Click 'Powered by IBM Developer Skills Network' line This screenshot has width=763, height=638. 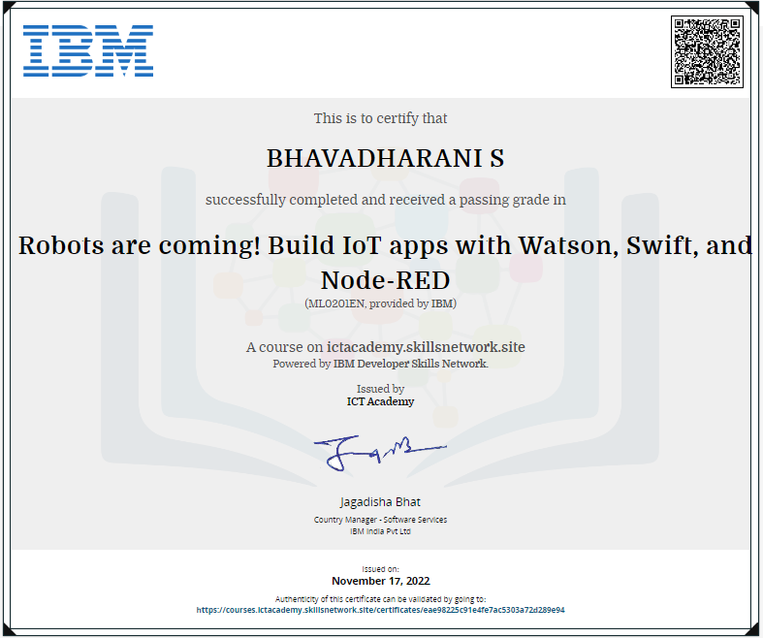click(x=380, y=364)
